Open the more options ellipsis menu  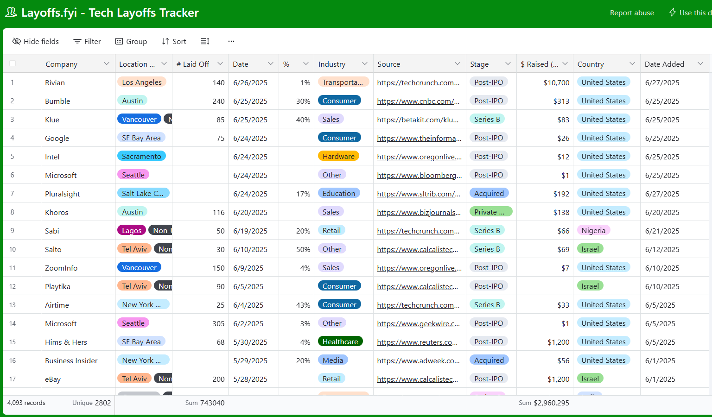(231, 41)
